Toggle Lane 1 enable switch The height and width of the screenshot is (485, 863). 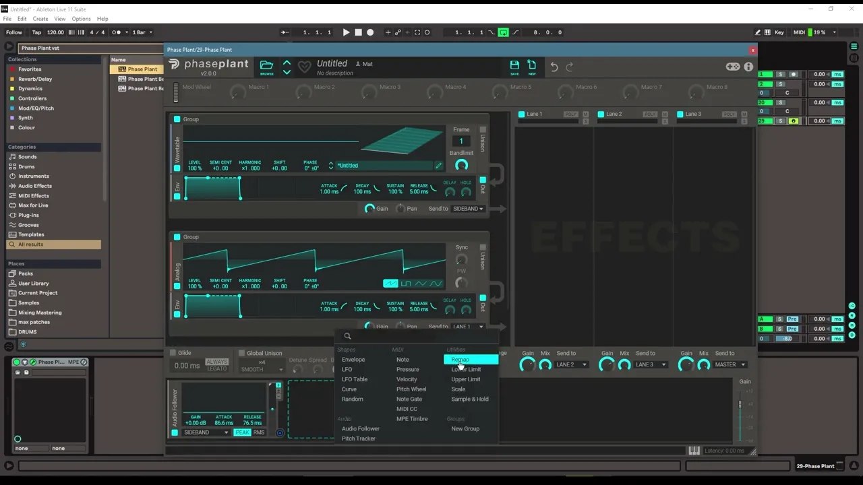tap(521, 115)
